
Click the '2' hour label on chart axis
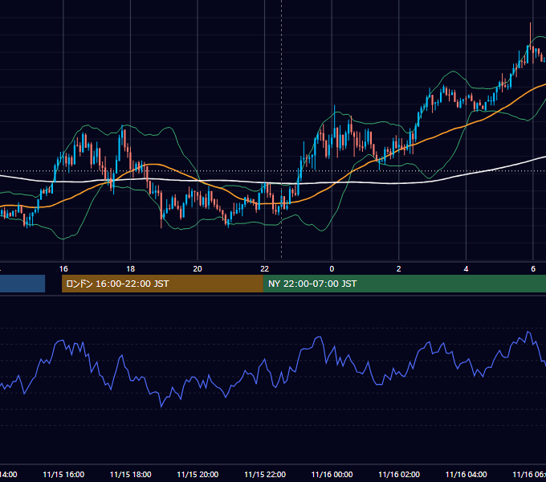point(399,269)
